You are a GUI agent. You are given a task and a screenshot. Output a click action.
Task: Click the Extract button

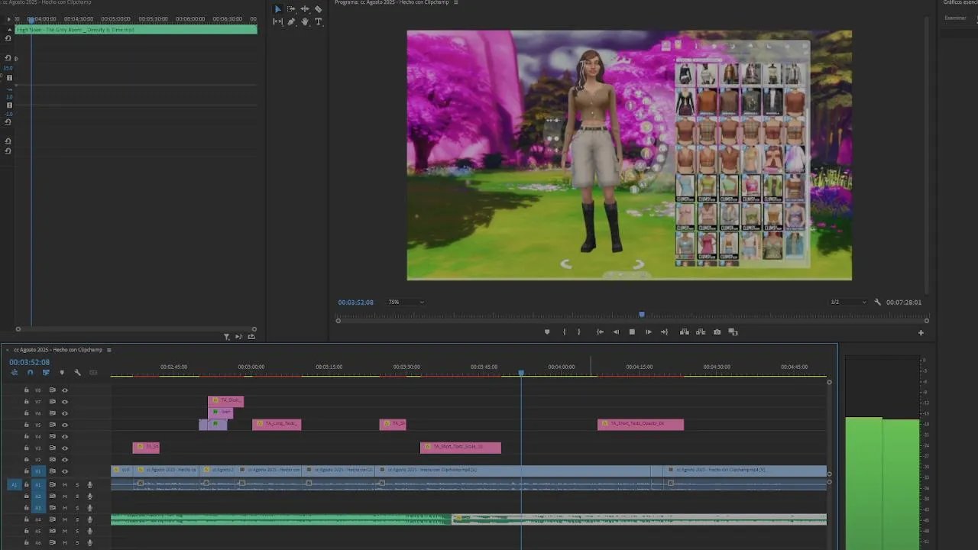[701, 332]
